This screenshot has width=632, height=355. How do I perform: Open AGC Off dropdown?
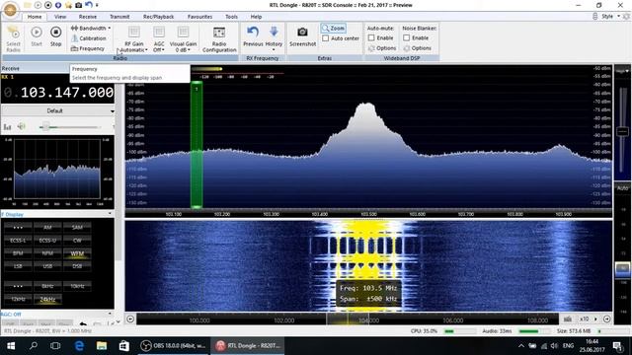point(159,39)
